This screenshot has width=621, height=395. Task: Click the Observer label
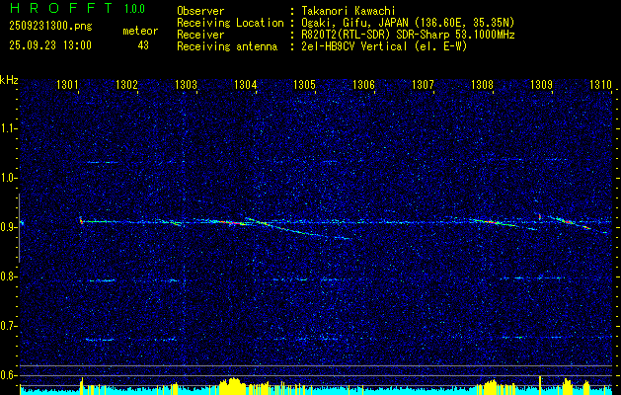200,11
